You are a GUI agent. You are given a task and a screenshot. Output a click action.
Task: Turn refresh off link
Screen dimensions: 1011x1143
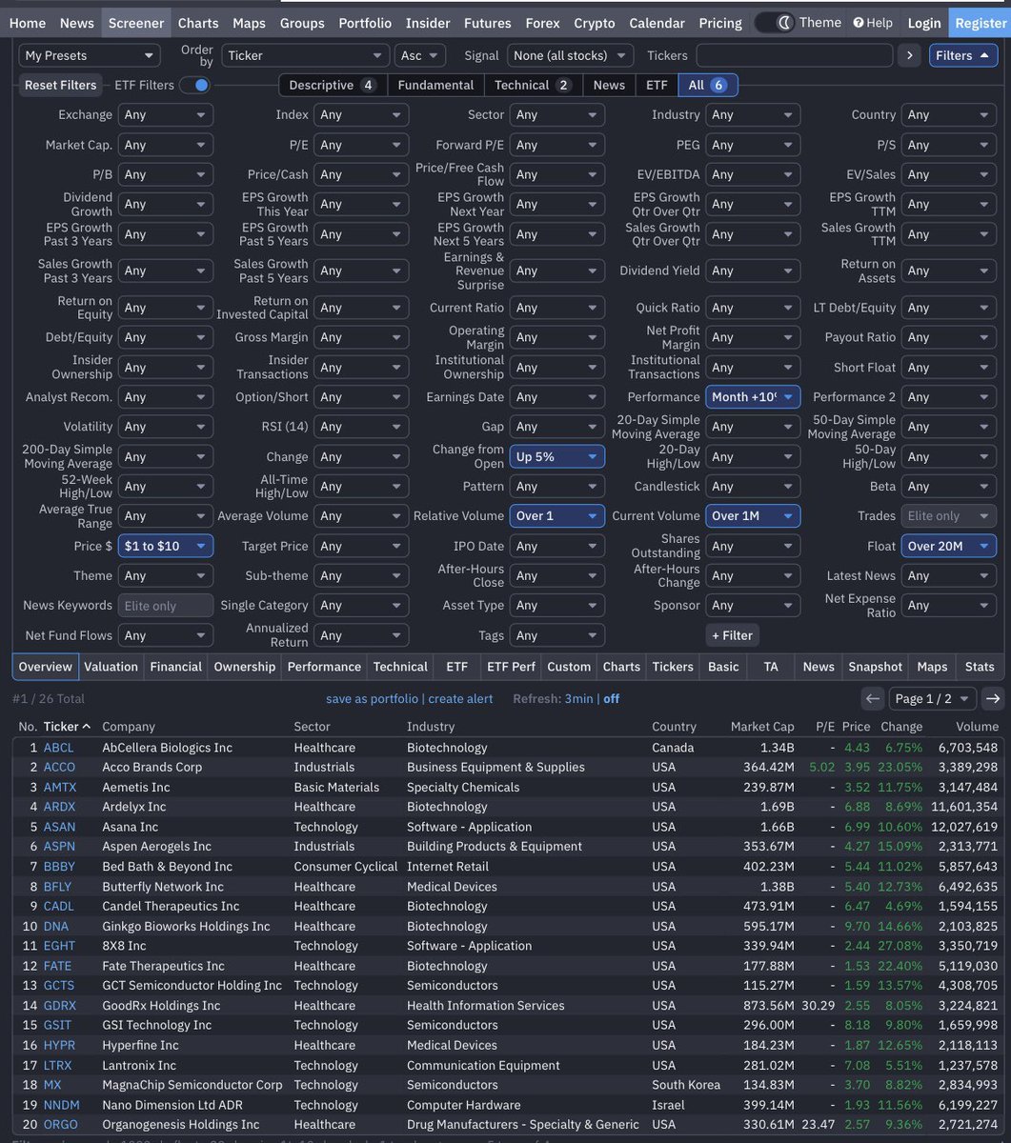point(611,698)
